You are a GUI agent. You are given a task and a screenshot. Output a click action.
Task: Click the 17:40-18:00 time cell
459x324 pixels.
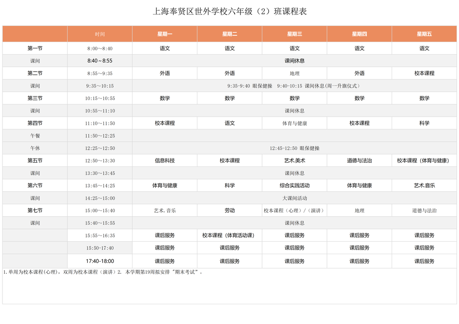click(100, 261)
